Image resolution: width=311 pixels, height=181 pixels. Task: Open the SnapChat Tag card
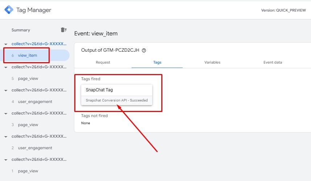pos(117,95)
